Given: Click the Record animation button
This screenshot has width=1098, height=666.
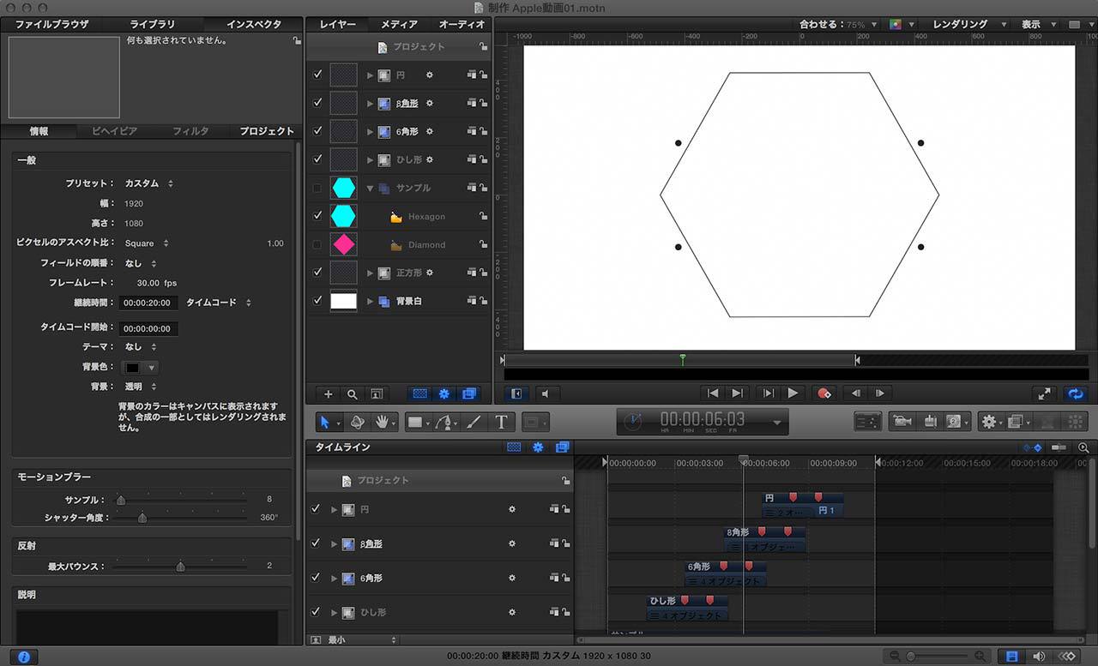Looking at the screenshot, I should click(823, 393).
